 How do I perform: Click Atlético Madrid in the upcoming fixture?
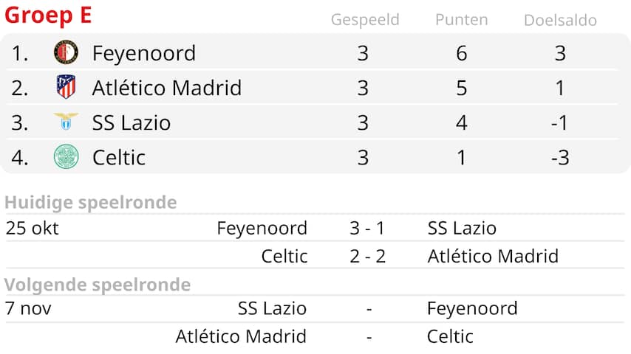click(241, 336)
